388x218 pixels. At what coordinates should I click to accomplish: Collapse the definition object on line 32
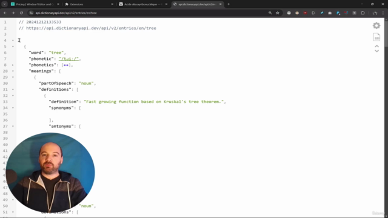coord(13,96)
